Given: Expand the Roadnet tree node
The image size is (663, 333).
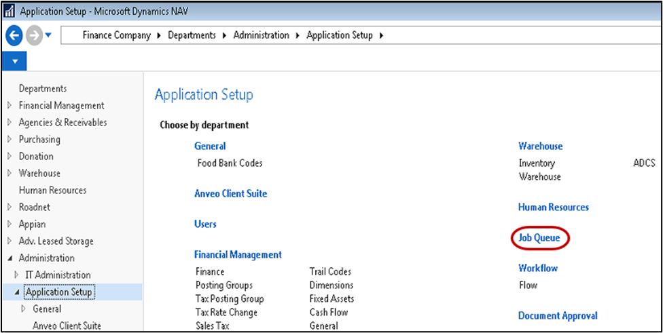Looking at the screenshot, I should click(10, 208).
